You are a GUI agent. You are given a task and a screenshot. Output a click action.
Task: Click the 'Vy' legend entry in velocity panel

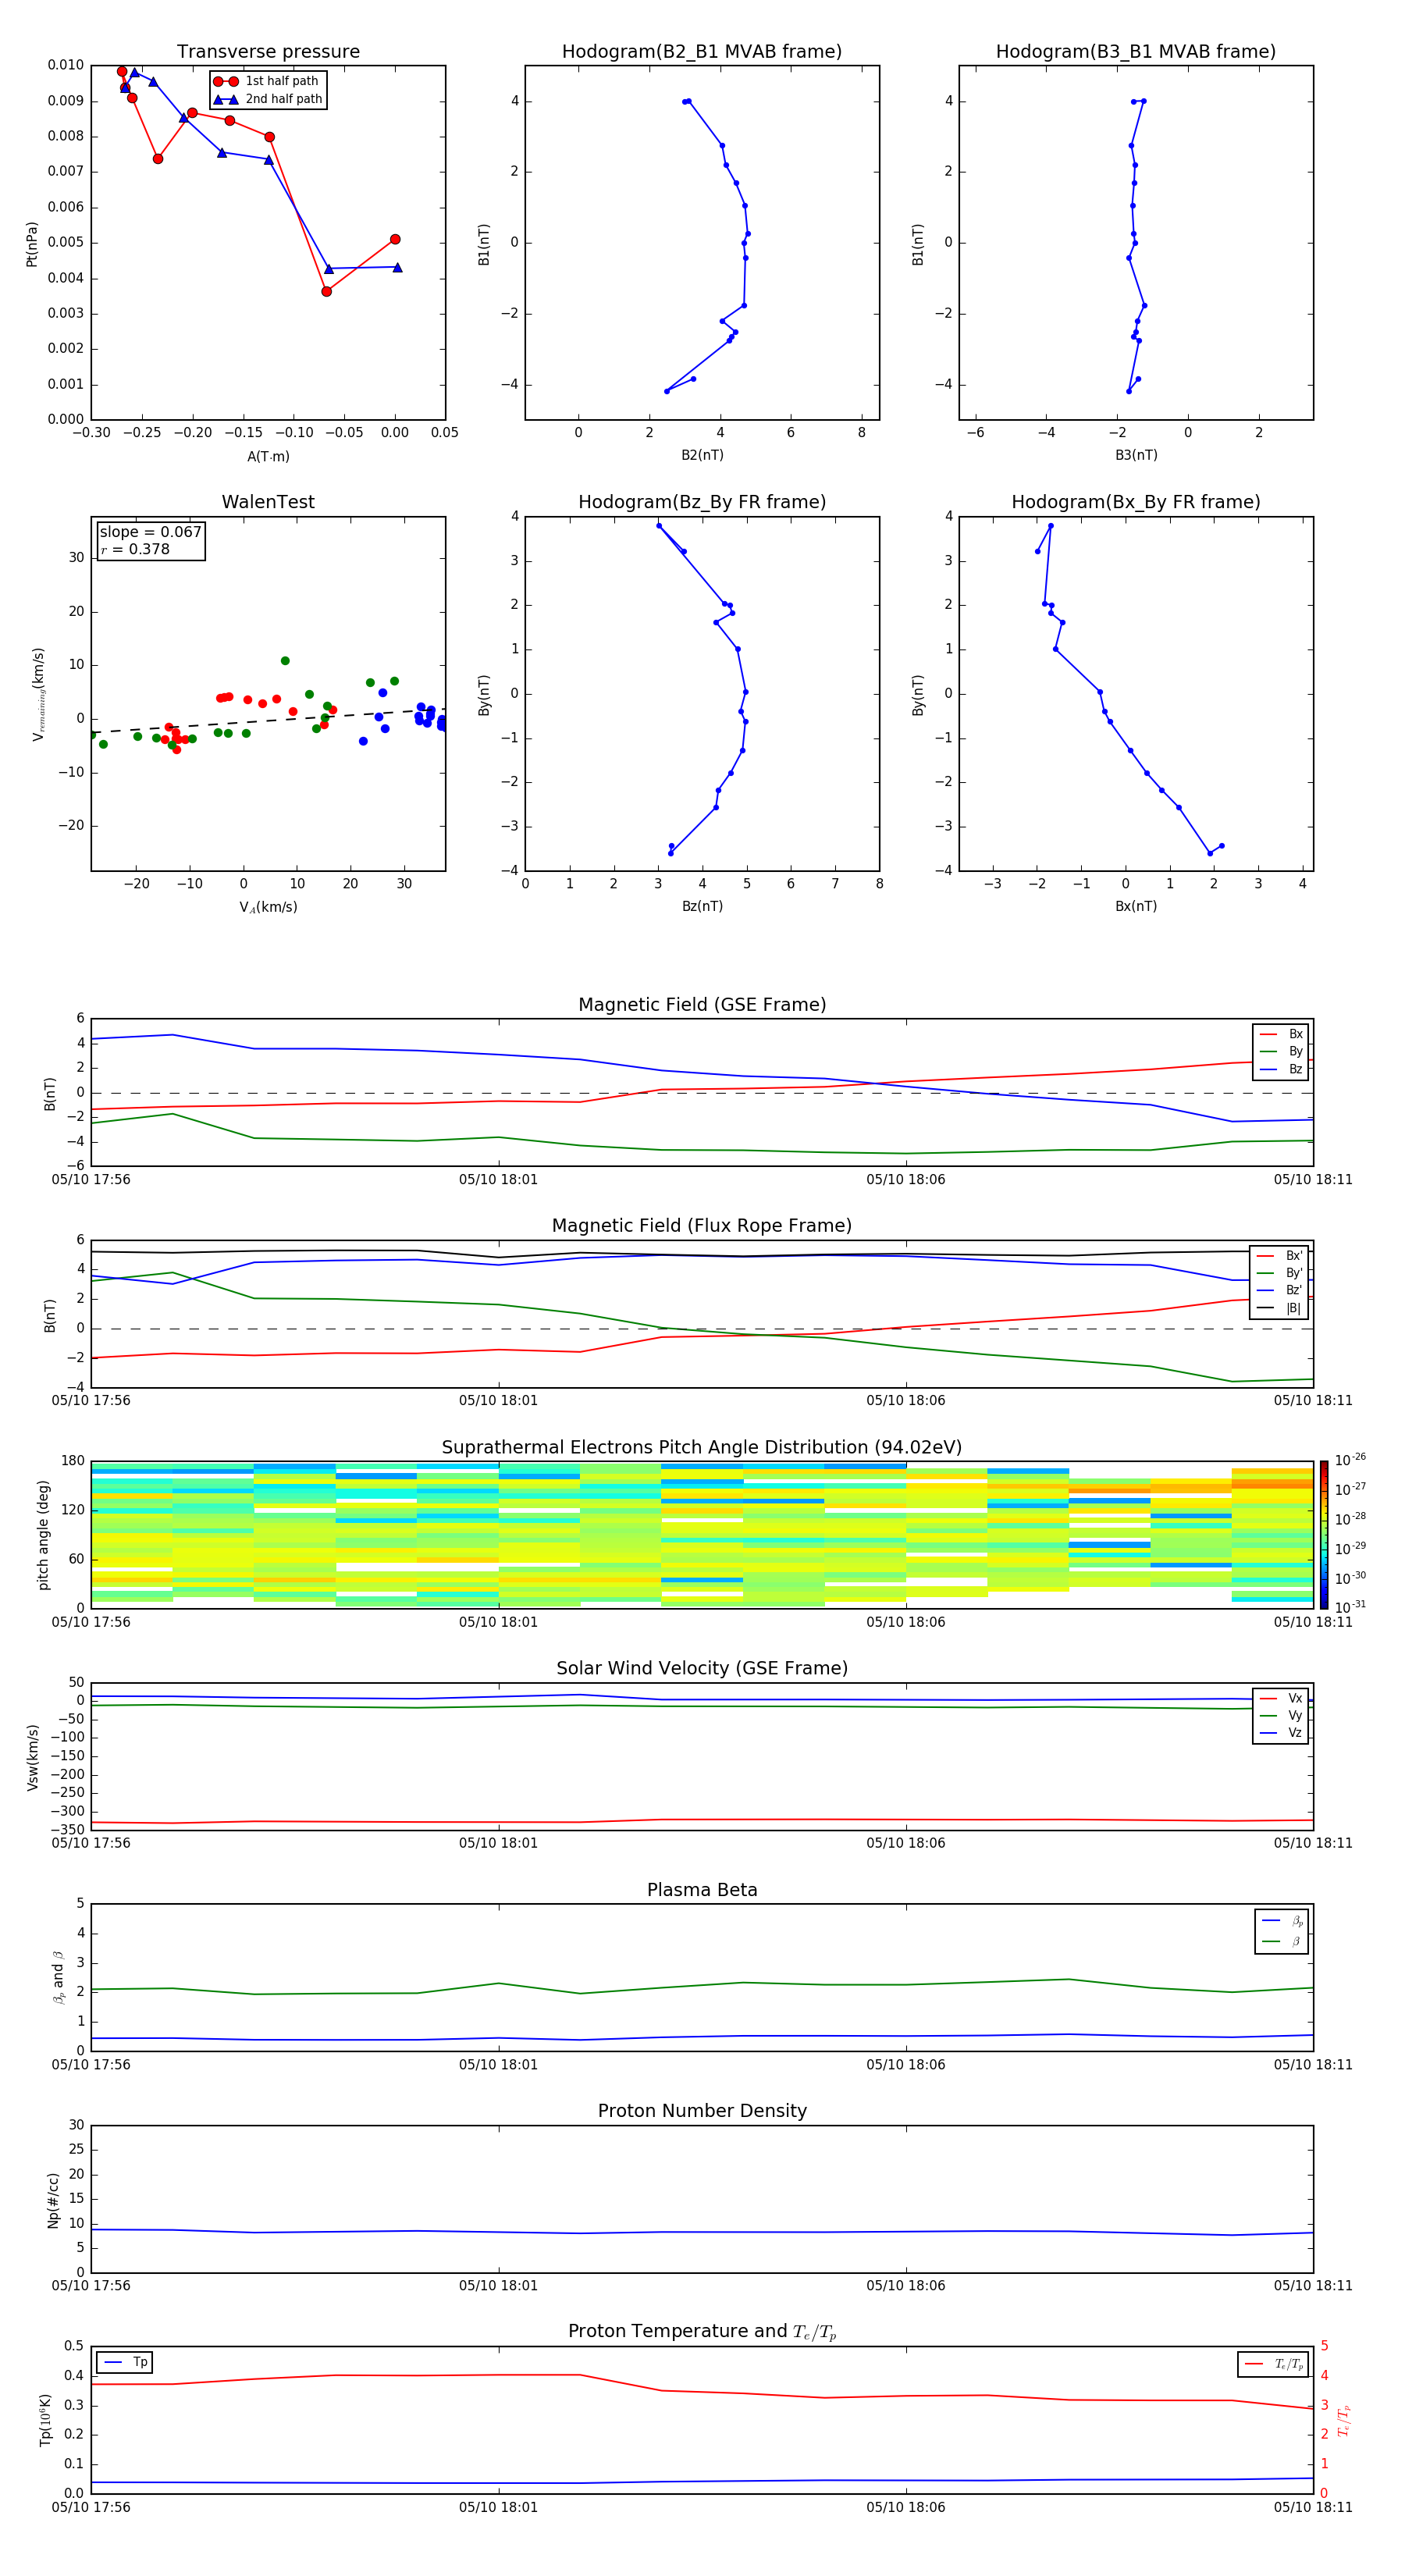[x=1281, y=1715]
